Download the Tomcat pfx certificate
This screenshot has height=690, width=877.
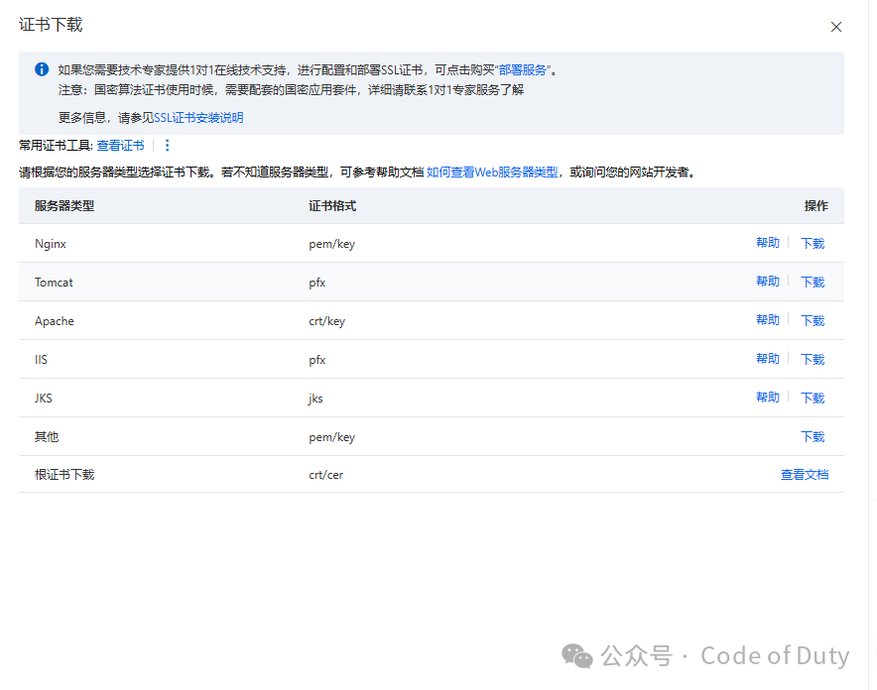pyautogui.click(x=813, y=282)
